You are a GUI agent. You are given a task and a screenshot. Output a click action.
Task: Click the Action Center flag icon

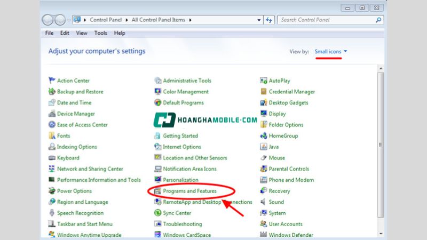[52, 81]
